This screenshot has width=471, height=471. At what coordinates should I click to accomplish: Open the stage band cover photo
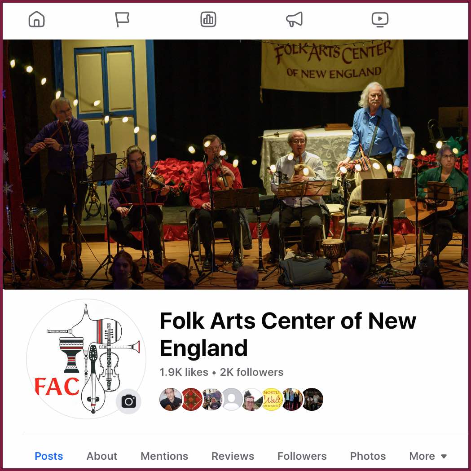click(x=235, y=164)
